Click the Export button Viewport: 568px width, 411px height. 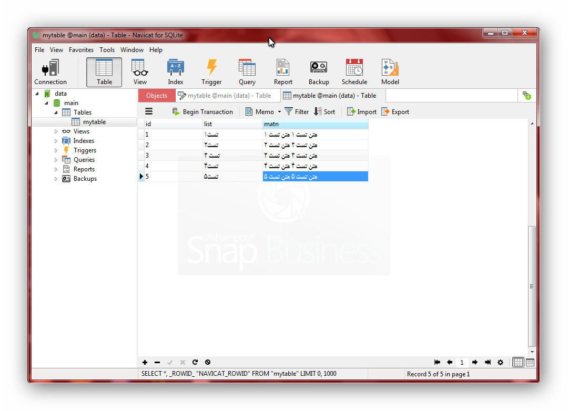395,112
